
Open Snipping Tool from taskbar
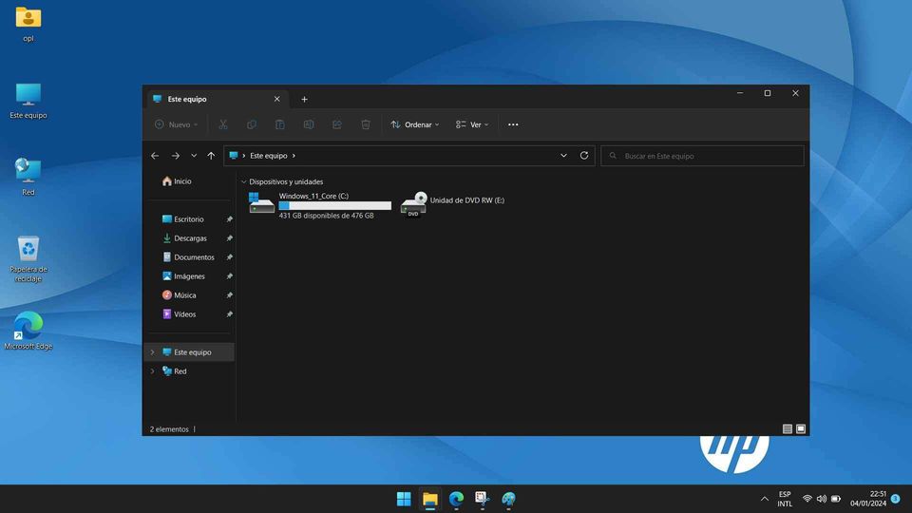[x=483, y=499]
